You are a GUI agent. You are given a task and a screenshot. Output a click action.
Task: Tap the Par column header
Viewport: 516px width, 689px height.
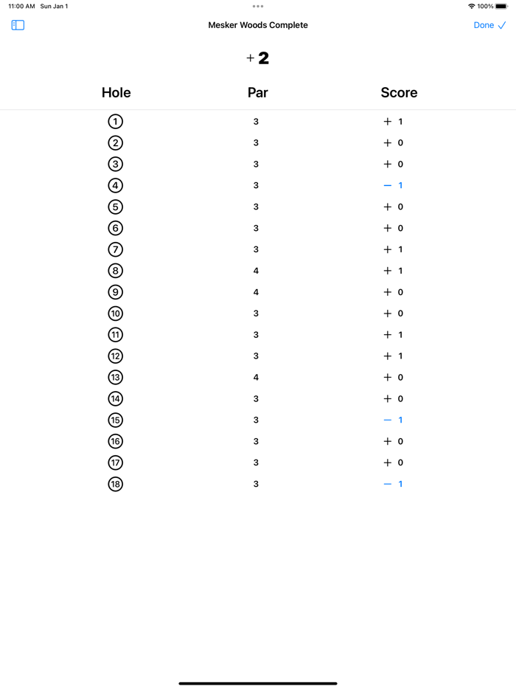[257, 93]
